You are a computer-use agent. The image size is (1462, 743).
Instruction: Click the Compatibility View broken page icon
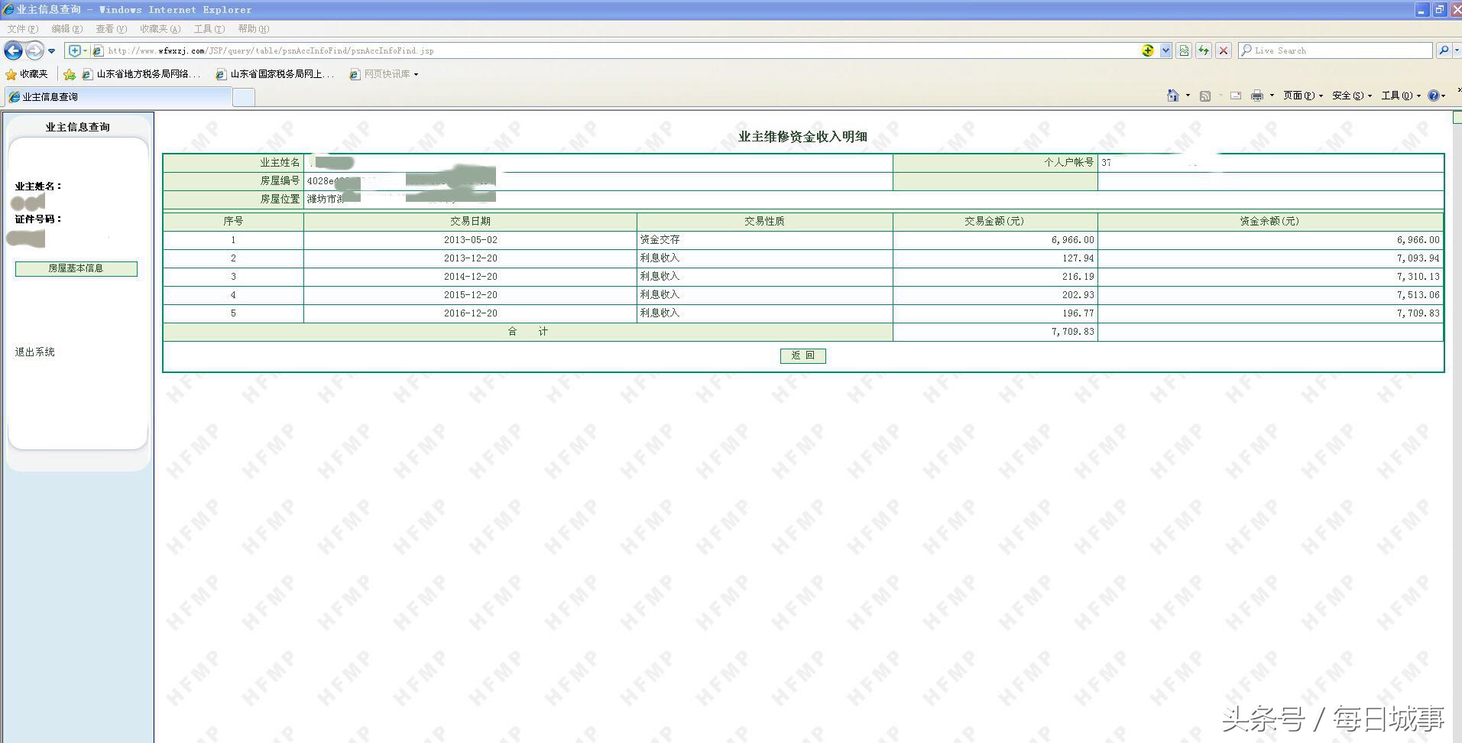tap(1184, 50)
